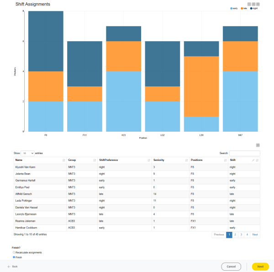Click the night segment of the FX1 bar

point(85,64)
